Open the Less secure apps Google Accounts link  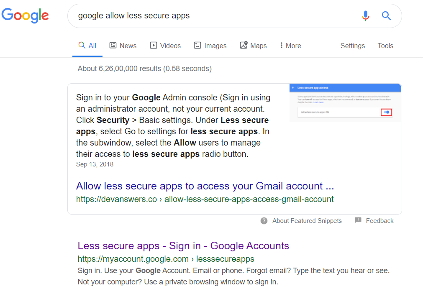pos(183,246)
